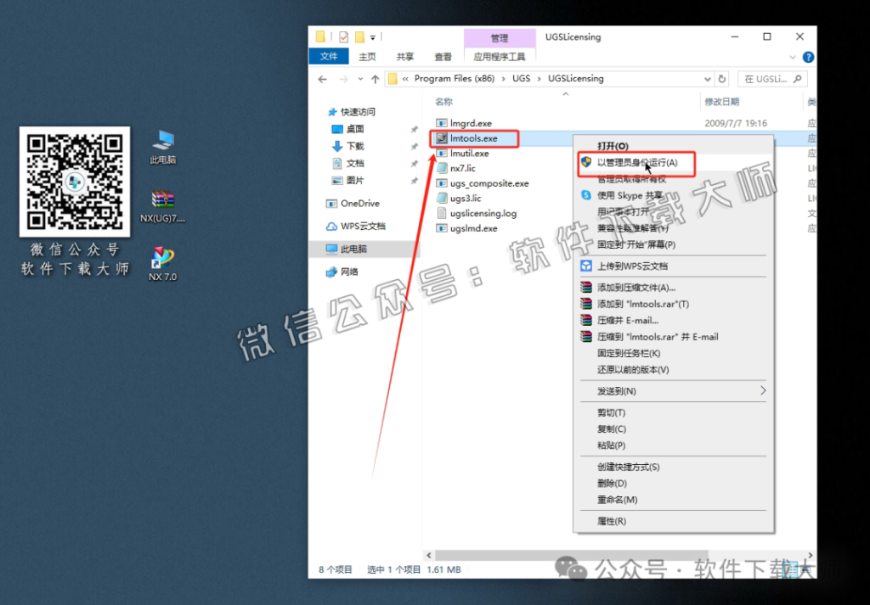The height and width of the screenshot is (605, 870).
Task: Choose 添加到压缩文件 in the context menu
Action: click(631, 287)
